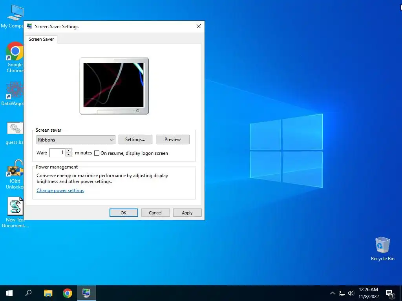The width and height of the screenshot is (402, 301).
Task: Enable On resume, display logon screen
Action: click(97, 153)
